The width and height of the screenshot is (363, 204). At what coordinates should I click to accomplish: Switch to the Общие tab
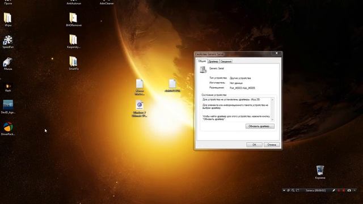tap(202, 61)
